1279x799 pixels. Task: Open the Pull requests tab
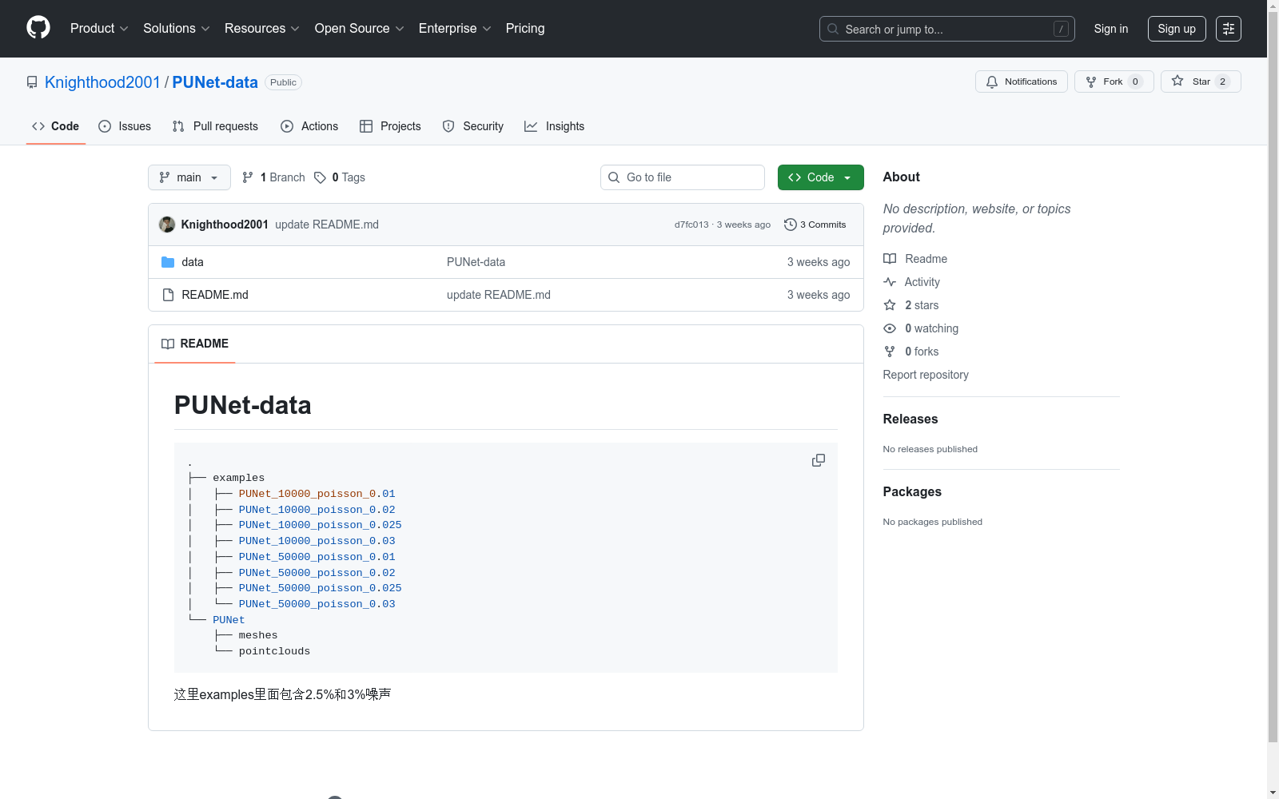point(215,126)
